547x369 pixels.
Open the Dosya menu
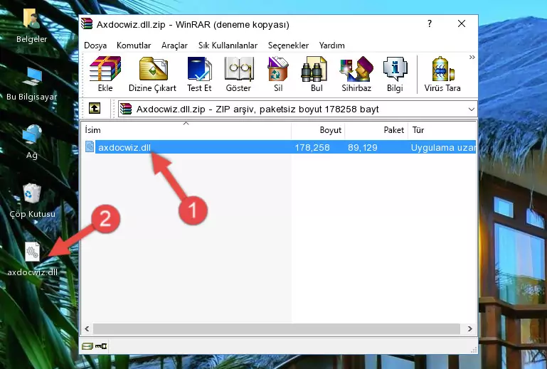tap(95, 46)
